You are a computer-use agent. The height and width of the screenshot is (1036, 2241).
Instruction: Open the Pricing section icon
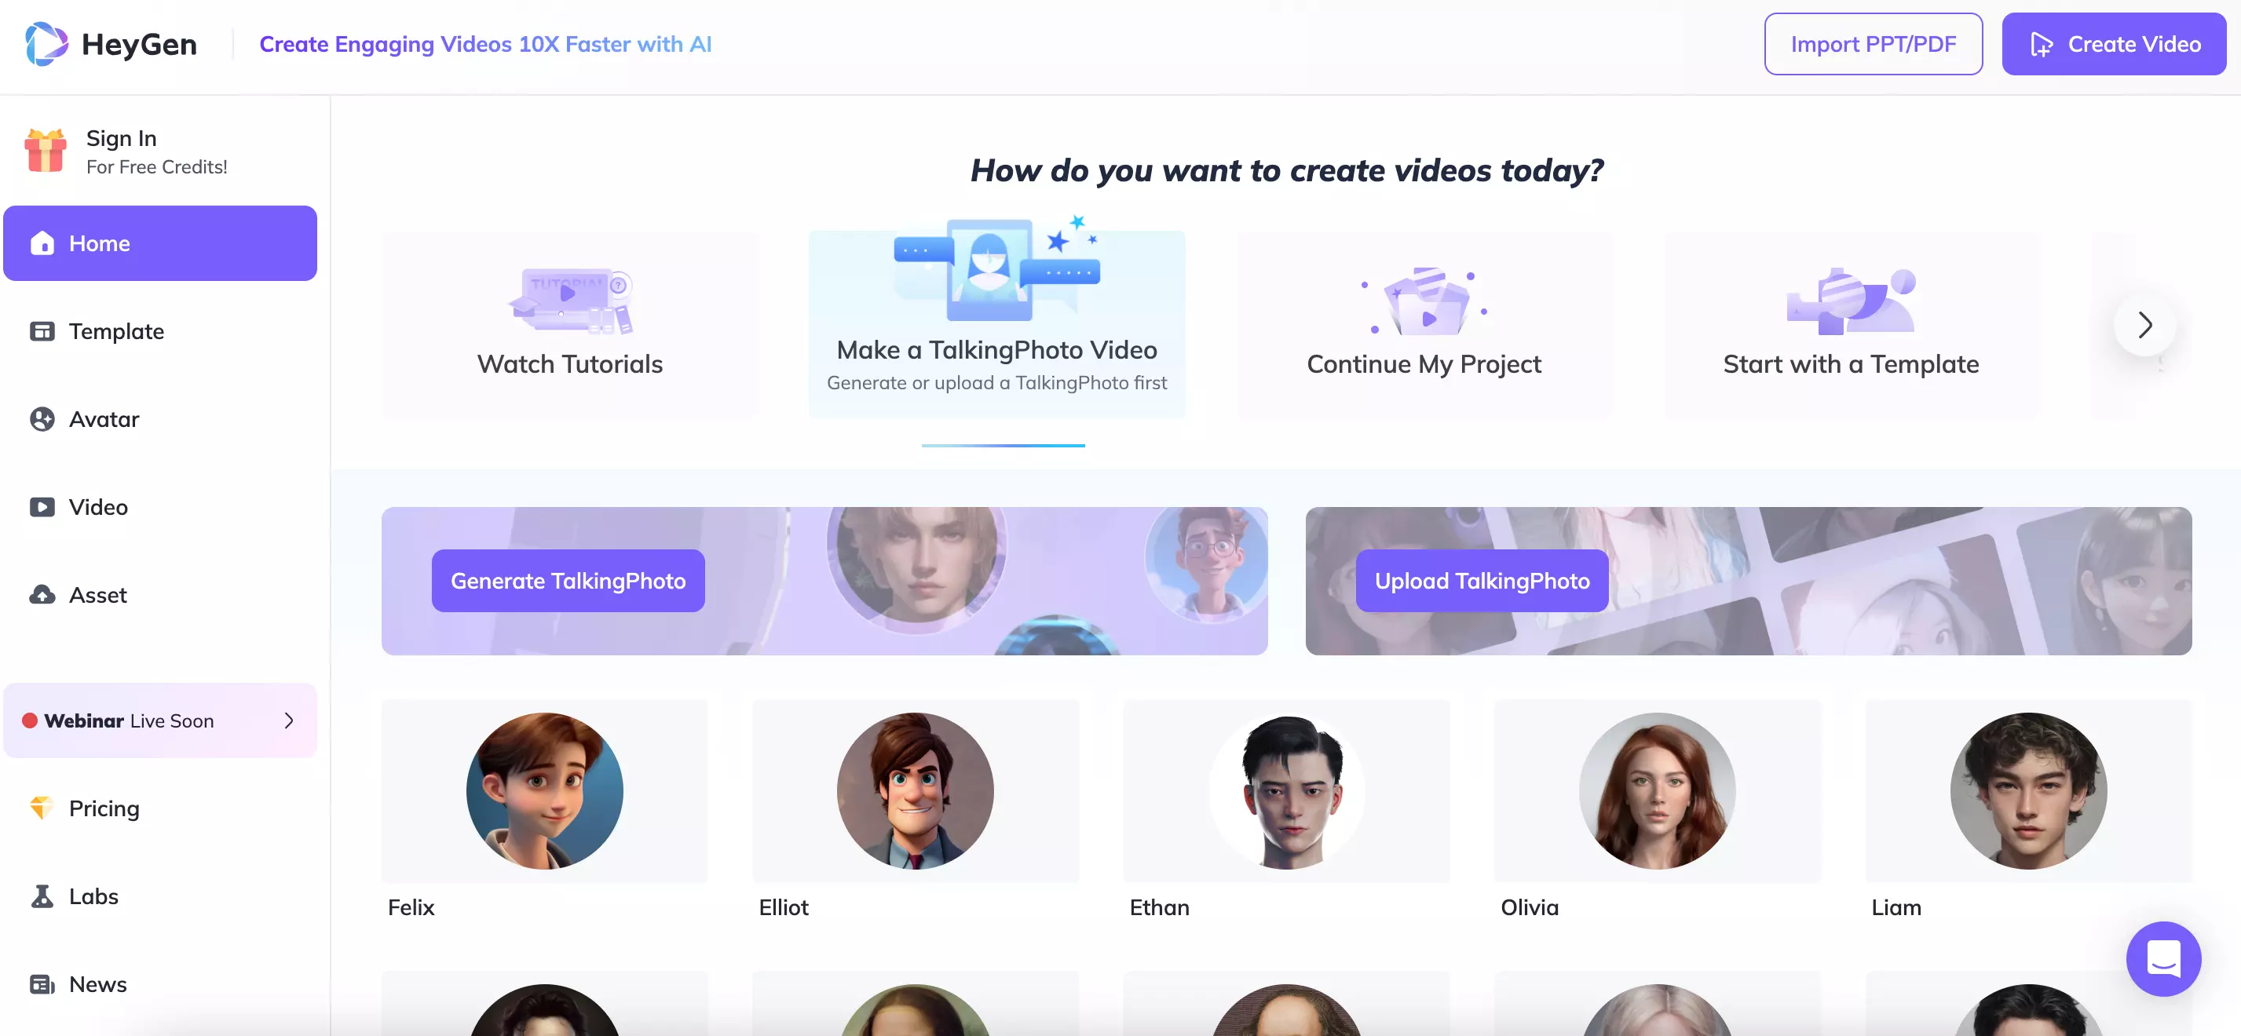42,808
